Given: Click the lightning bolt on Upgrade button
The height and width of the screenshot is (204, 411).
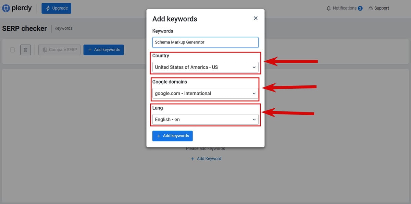Looking at the screenshot, I should tap(48, 8).
